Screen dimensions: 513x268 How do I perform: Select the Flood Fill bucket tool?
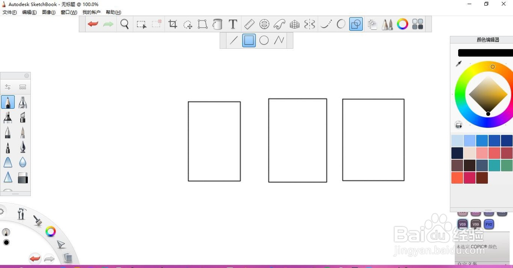217,24
